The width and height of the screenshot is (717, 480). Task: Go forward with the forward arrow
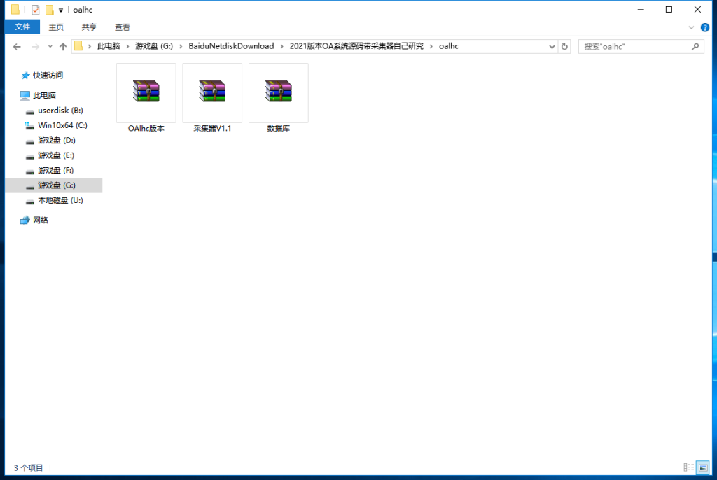pyautogui.click(x=35, y=47)
